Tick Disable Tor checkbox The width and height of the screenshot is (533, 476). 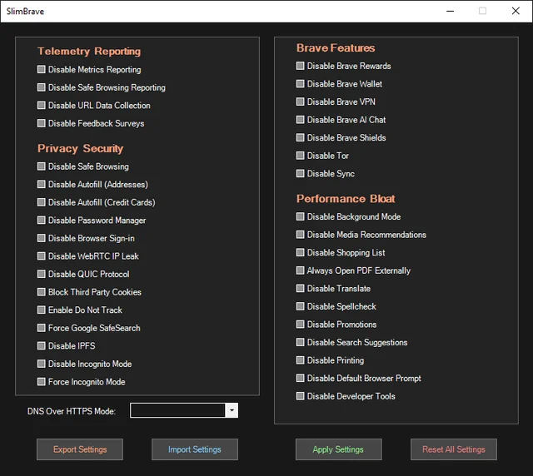coord(300,156)
